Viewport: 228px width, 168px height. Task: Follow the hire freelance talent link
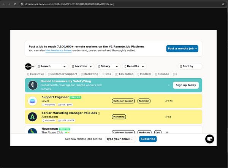tap(59, 51)
